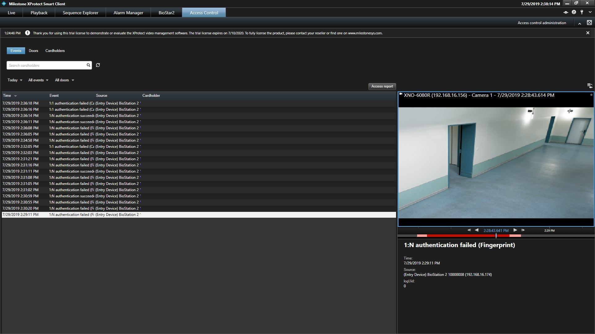The image size is (595, 334).
Task: Play video backward
Action: pyautogui.click(x=477, y=230)
